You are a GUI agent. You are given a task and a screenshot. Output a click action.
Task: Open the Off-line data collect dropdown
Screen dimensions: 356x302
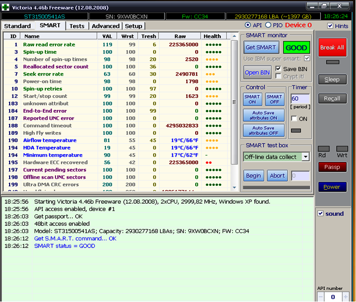305,157
